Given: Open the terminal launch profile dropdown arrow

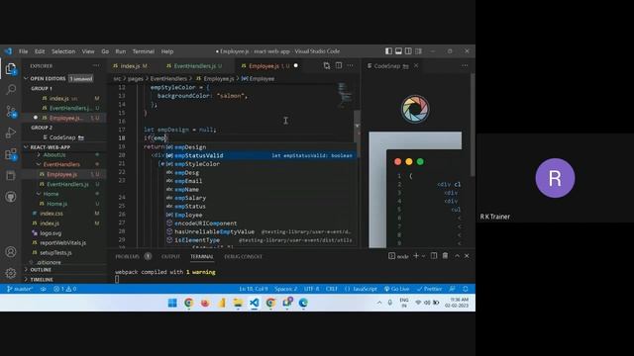Looking at the screenshot, I should [423, 256].
